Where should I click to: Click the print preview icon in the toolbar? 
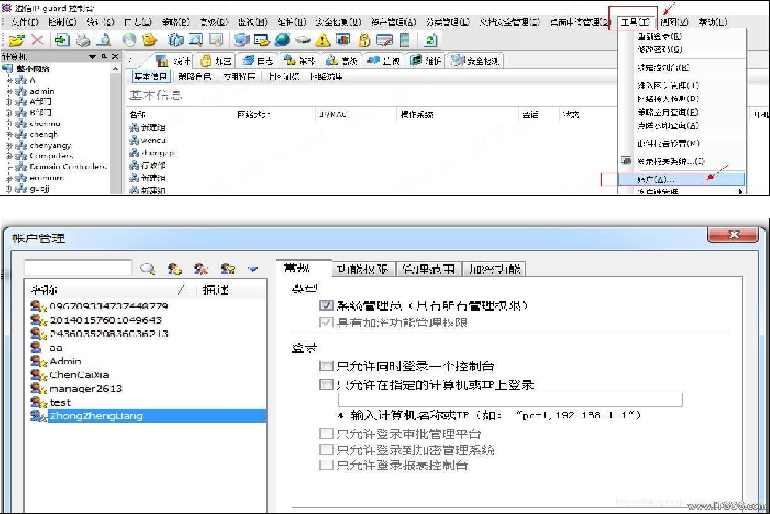[102, 40]
